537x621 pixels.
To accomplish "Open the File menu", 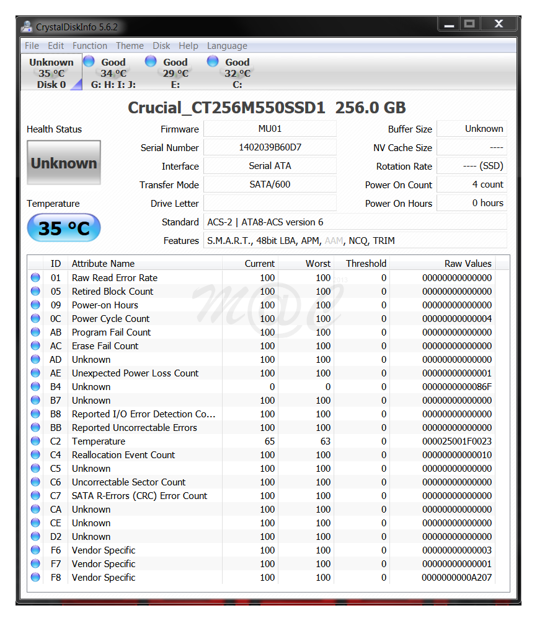I will (x=32, y=46).
